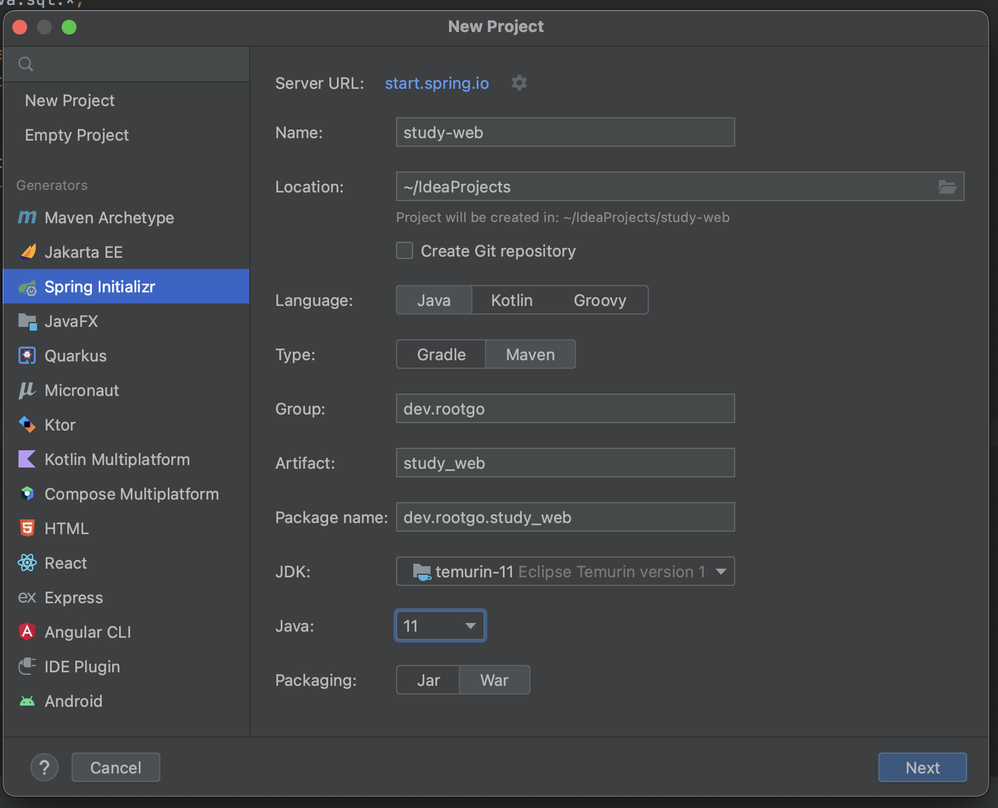Select HTML generator entry
Screen dimensions: 998x808
(126, 529)
